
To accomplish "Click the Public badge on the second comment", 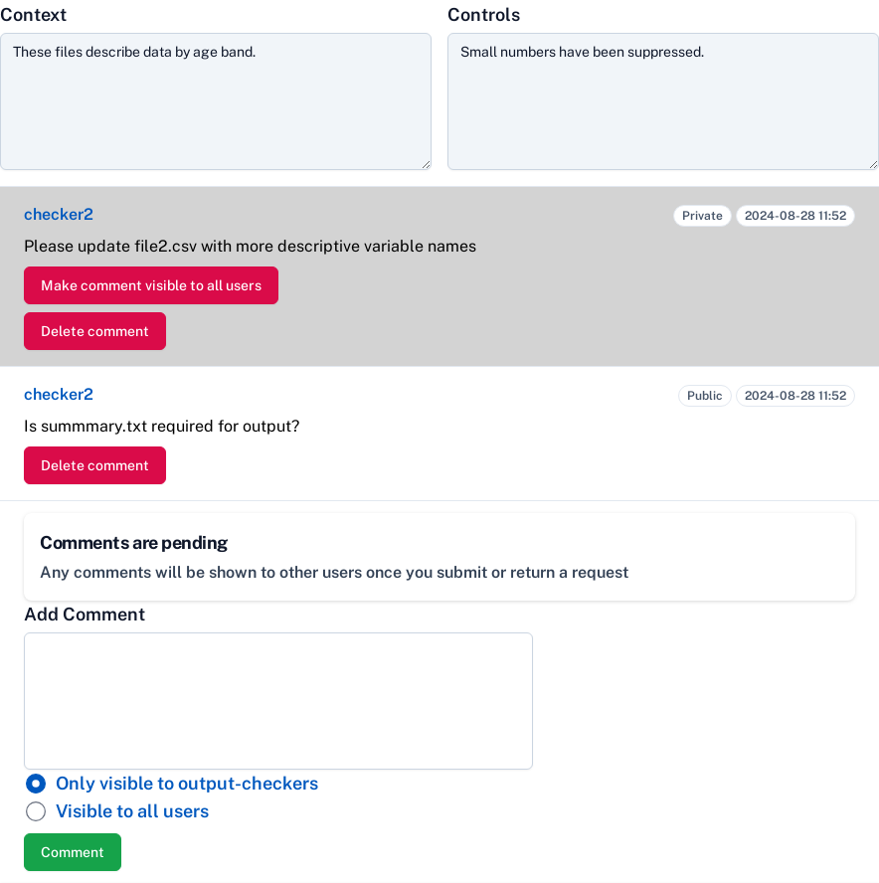I will 704,395.
